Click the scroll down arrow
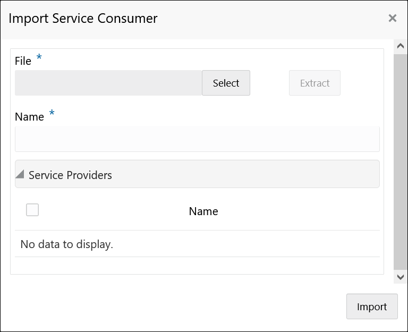This screenshot has height=332, width=408. tap(401, 277)
